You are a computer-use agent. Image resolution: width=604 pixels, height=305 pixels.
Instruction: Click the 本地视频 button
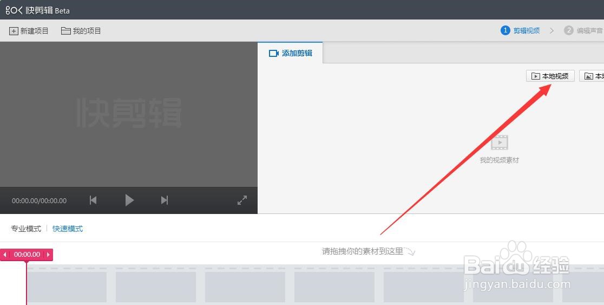point(550,76)
